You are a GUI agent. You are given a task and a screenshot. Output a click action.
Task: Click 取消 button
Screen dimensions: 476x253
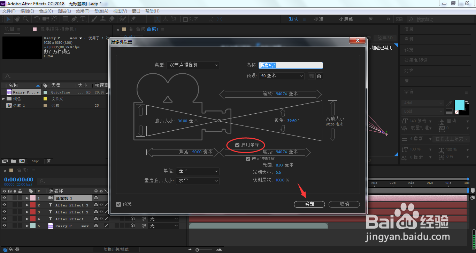pos(344,204)
